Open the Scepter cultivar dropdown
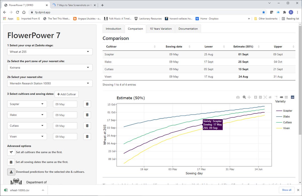Screen dimensions: 302x196 click(x=27, y=104)
